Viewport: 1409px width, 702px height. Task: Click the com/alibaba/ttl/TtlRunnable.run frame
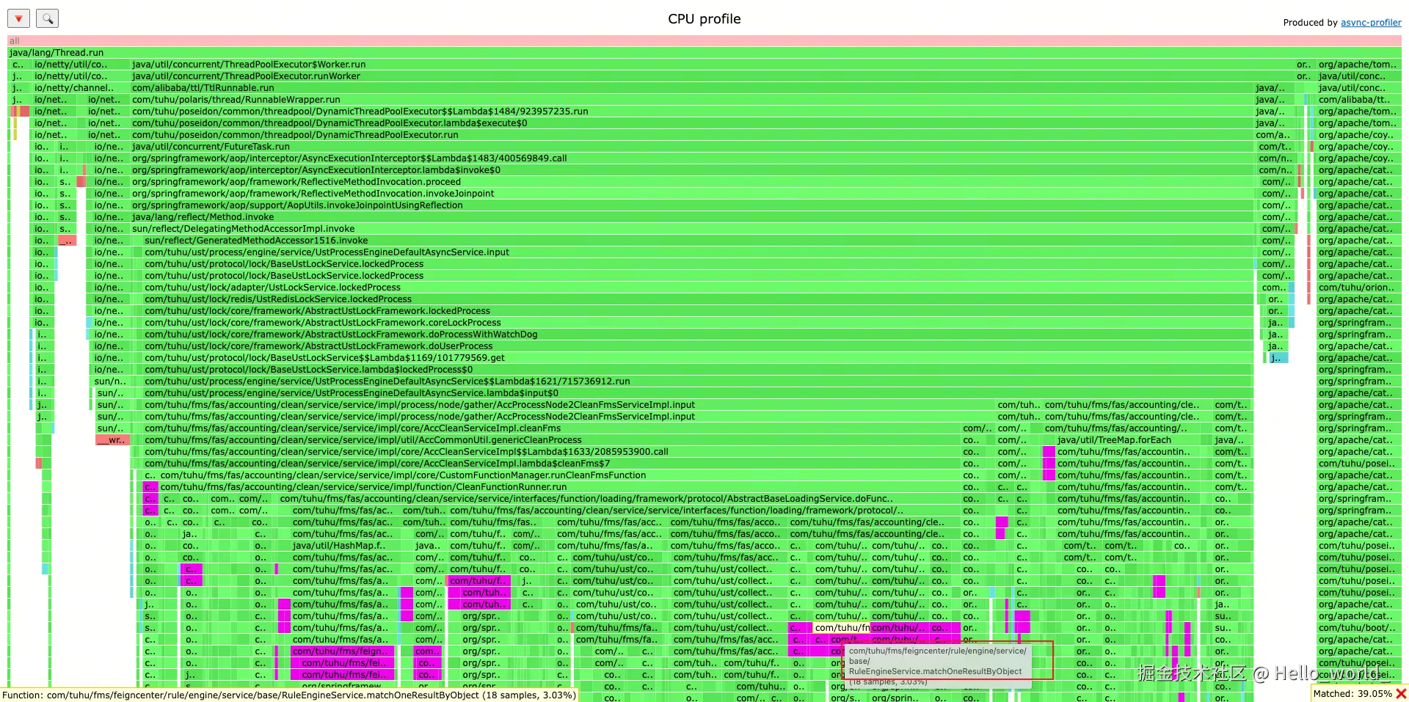692,88
